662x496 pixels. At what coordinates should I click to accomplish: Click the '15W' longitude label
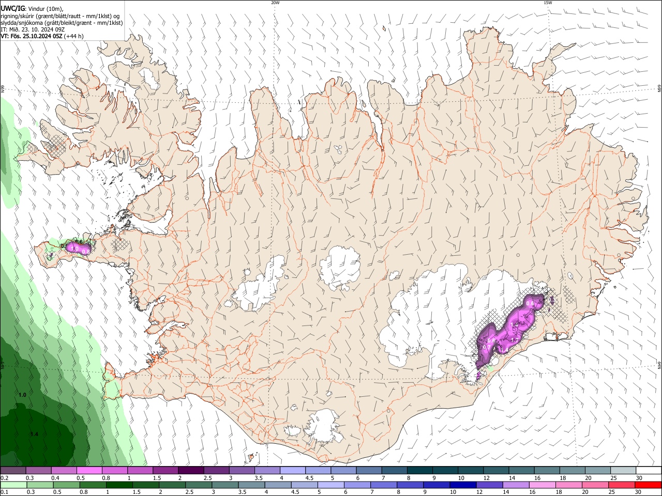548,3
